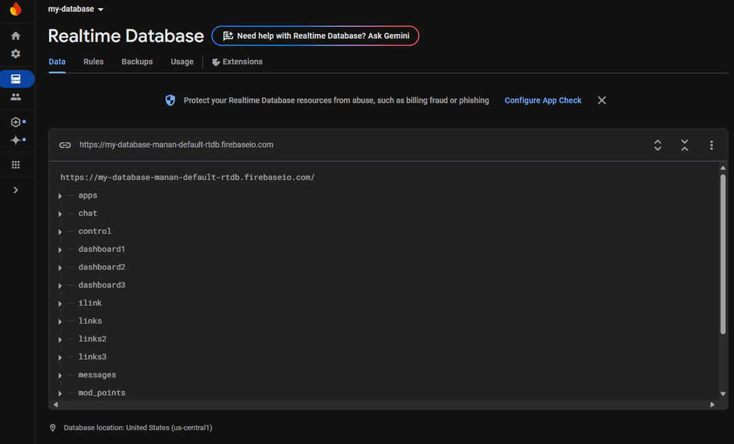734x444 pixels.
Task: Switch to the Usage tab
Action: (x=182, y=62)
